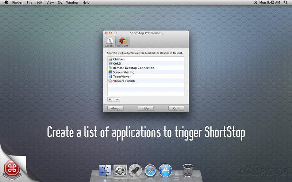Open the Apple menu

click(6, 3)
